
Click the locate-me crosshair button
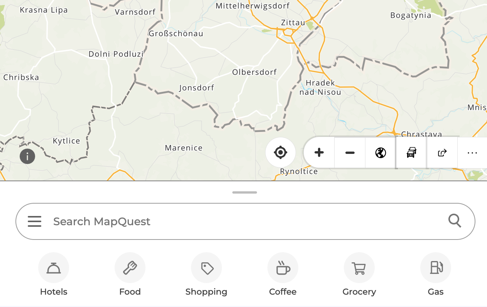(x=281, y=152)
